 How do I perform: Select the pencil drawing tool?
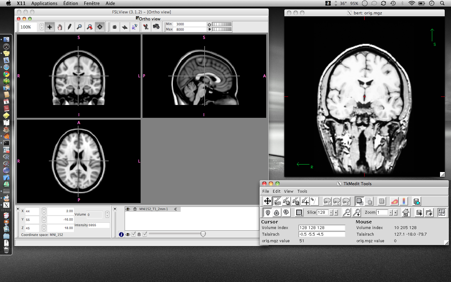[x=70, y=27]
